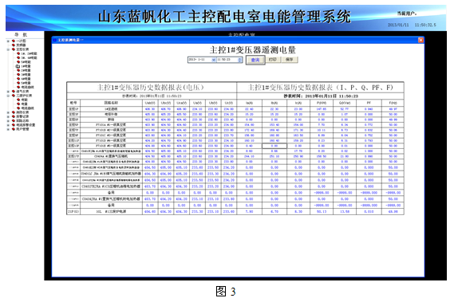Image resolution: width=454 pixels, height=298 pixels.
Task: Select the 2#电量 tree item
Action: 26,71
